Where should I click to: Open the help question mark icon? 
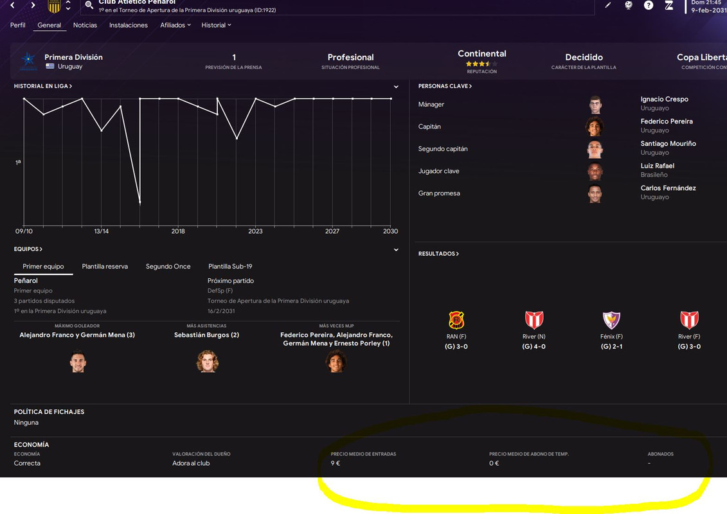(x=649, y=5)
